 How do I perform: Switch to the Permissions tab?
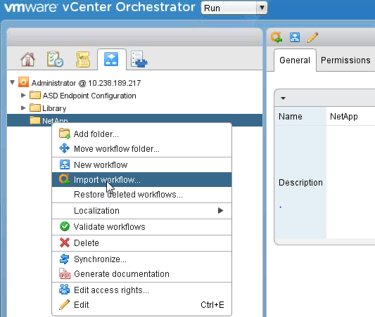pyautogui.click(x=345, y=60)
